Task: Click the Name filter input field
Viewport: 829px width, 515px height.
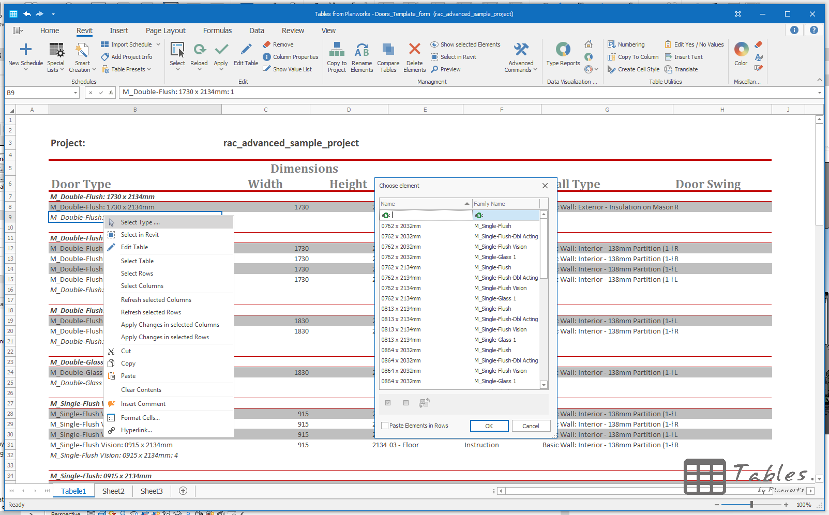Action: [x=426, y=215]
